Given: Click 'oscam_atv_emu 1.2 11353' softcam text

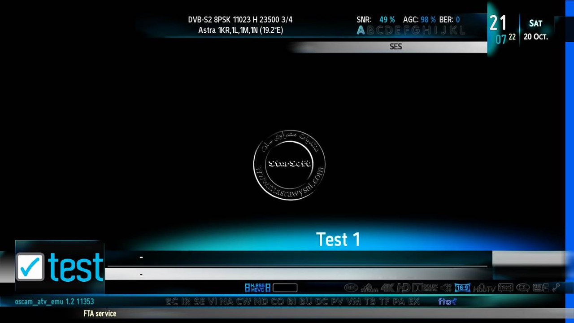Looking at the screenshot, I should [54, 301].
